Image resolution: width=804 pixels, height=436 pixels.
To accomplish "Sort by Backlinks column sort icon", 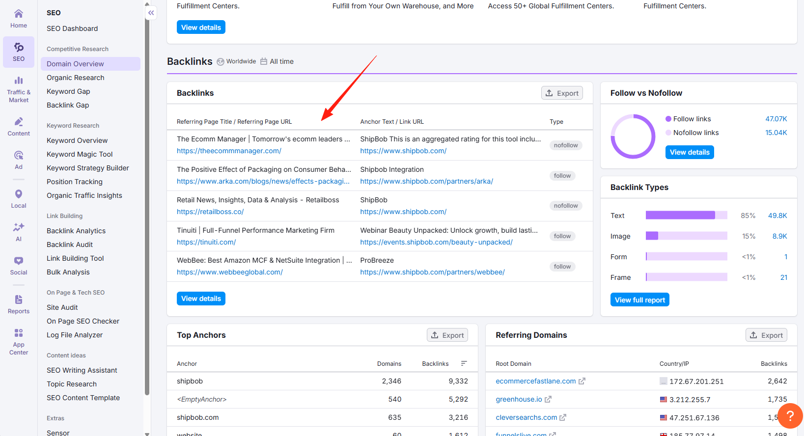I will pyautogui.click(x=464, y=363).
